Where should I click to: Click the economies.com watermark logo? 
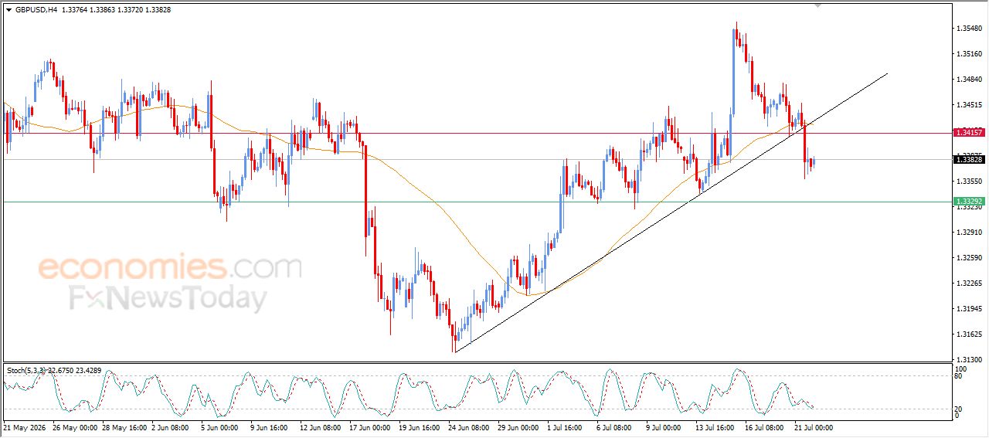click(170, 268)
